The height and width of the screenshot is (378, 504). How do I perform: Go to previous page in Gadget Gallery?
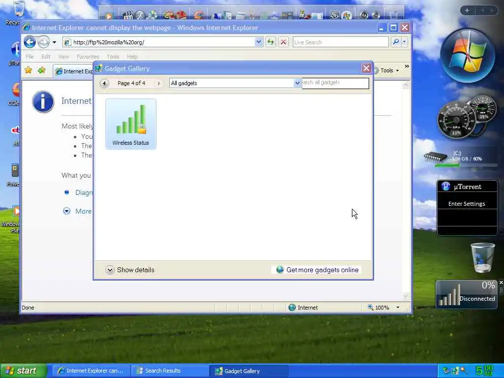tap(104, 83)
